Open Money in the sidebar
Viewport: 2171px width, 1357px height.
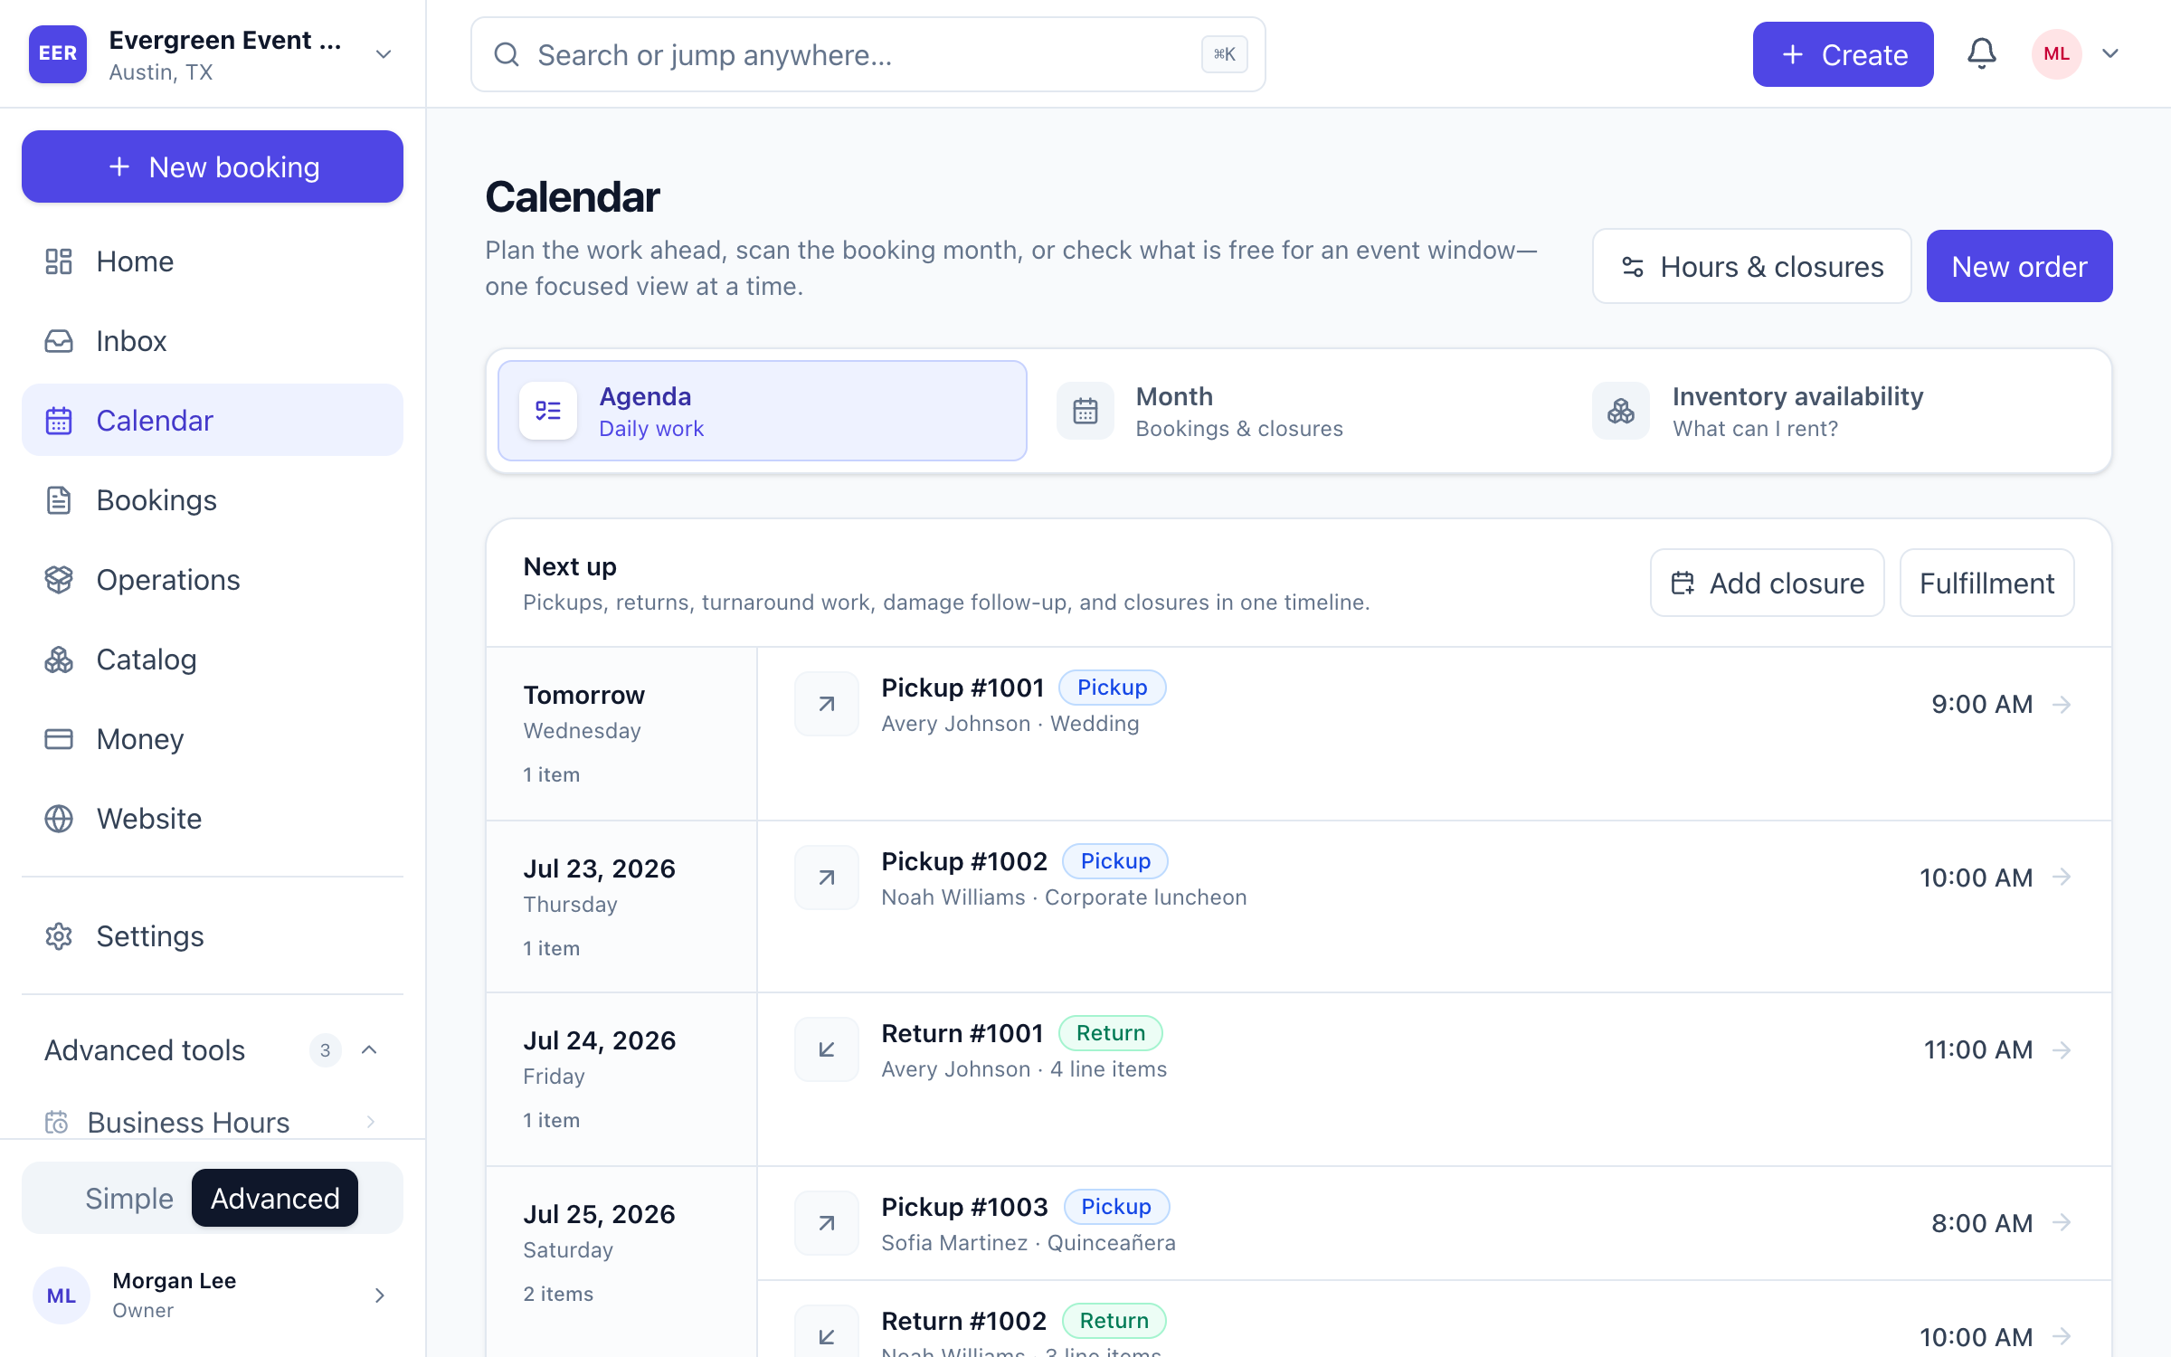tap(213, 739)
